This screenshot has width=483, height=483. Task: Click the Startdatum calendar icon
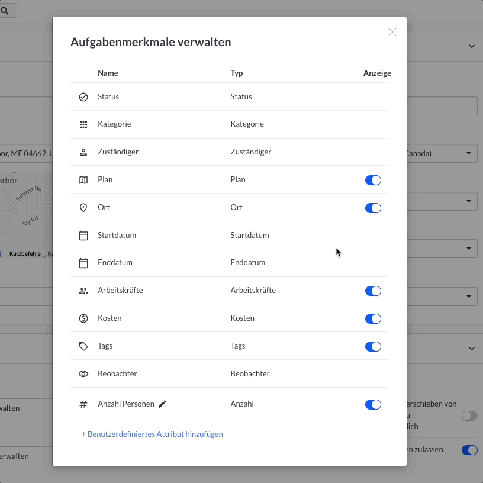pyautogui.click(x=83, y=236)
